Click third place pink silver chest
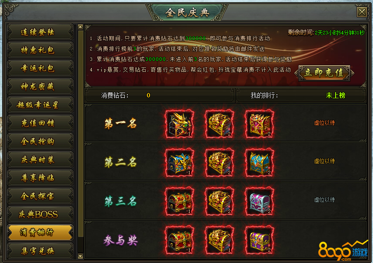 [260, 202]
